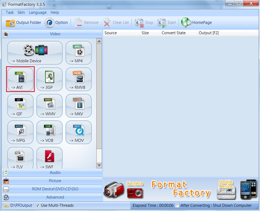Choose the FLV conversion icon
The height and width of the screenshot is (211, 260).
[20, 158]
